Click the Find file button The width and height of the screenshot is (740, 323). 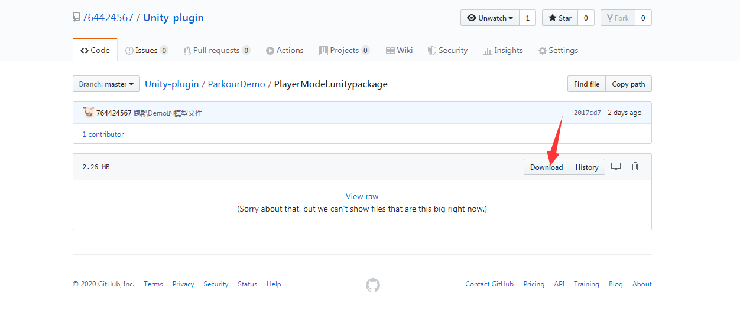pyautogui.click(x=586, y=84)
